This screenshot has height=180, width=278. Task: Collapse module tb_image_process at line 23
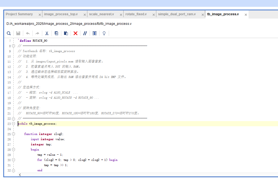13,124
